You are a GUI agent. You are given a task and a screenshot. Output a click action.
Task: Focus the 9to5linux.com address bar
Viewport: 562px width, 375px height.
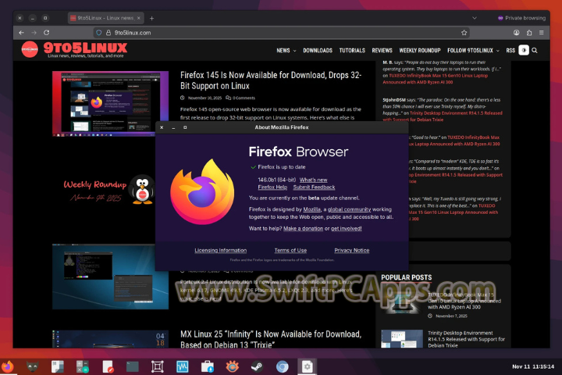[282, 33]
